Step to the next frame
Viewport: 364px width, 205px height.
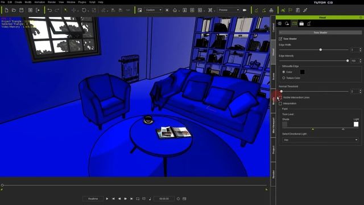click(x=125, y=199)
